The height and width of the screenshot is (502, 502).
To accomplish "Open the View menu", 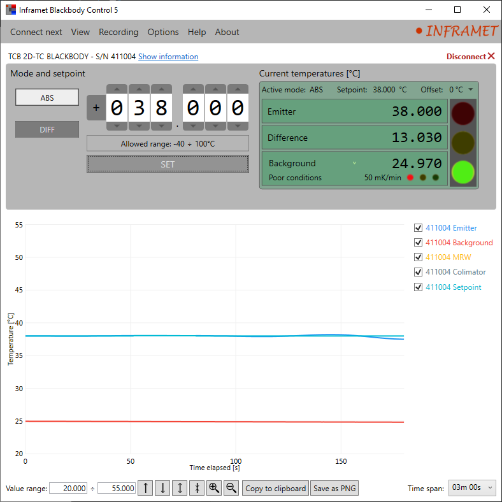I will point(80,32).
